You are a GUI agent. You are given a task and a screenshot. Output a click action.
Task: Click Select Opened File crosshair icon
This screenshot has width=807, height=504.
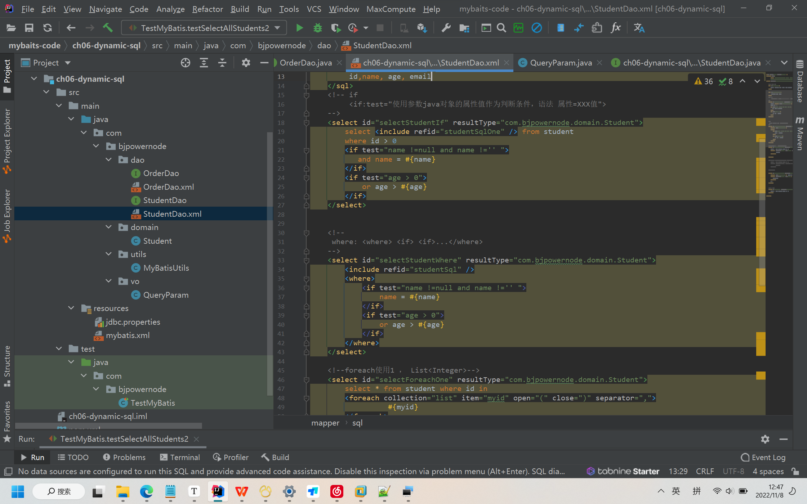185,63
